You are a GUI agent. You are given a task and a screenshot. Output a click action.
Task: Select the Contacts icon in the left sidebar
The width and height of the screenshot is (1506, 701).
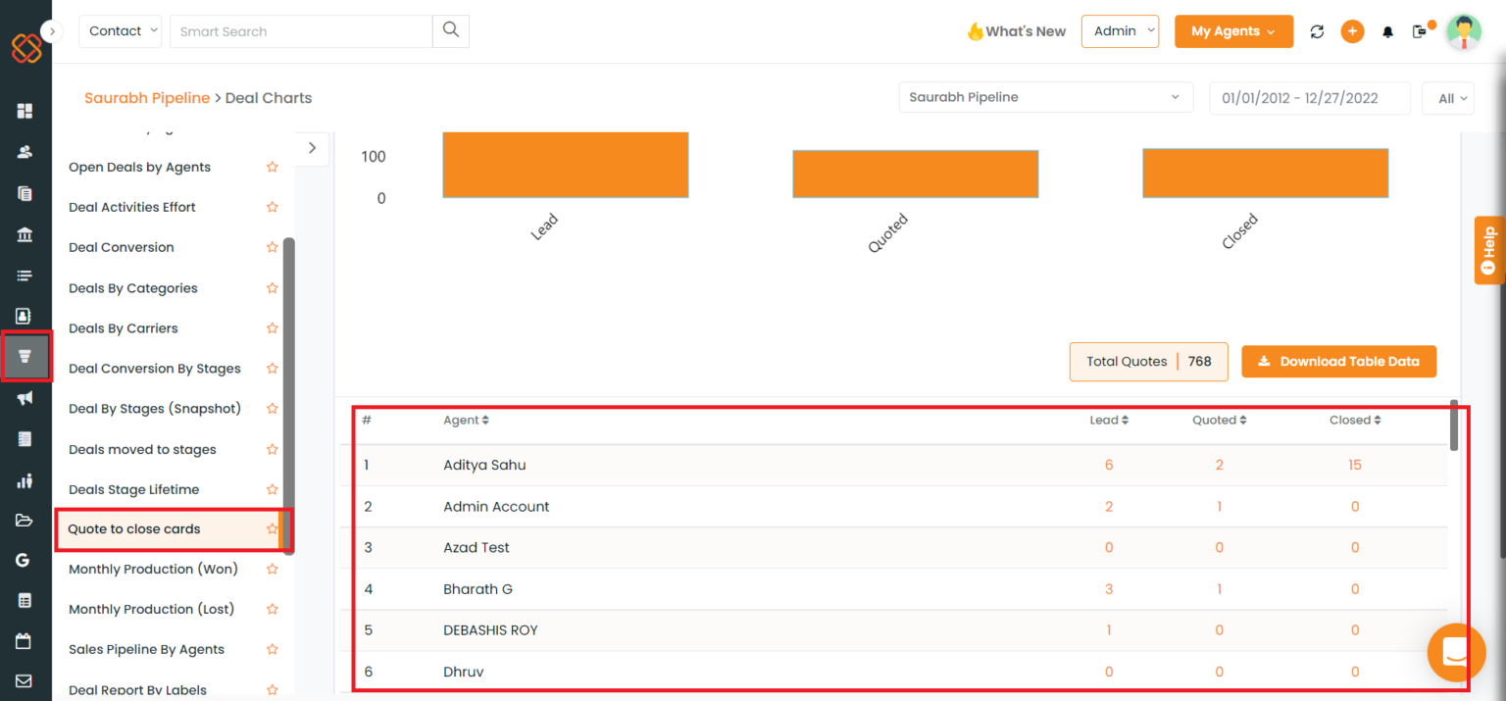coord(24,152)
